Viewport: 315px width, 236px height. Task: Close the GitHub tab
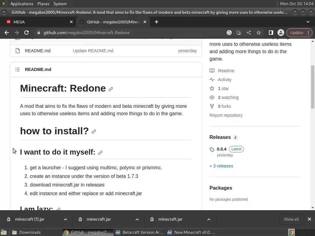pyautogui.click(x=145, y=22)
